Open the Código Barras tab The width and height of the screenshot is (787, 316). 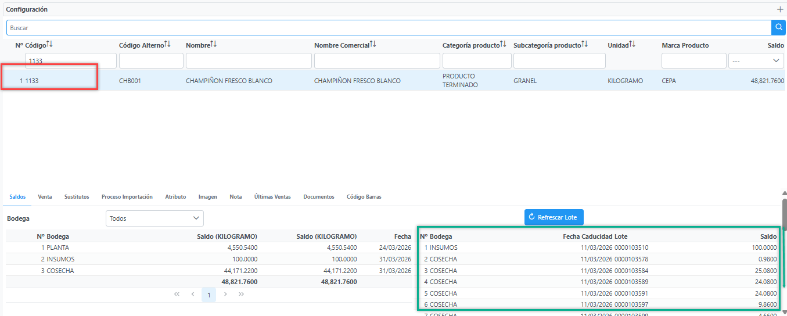pyautogui.click(x=364, y=197)
